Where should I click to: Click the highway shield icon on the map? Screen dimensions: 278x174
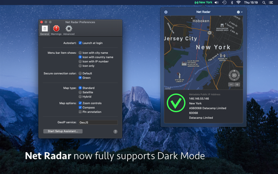tap(209, 32)
